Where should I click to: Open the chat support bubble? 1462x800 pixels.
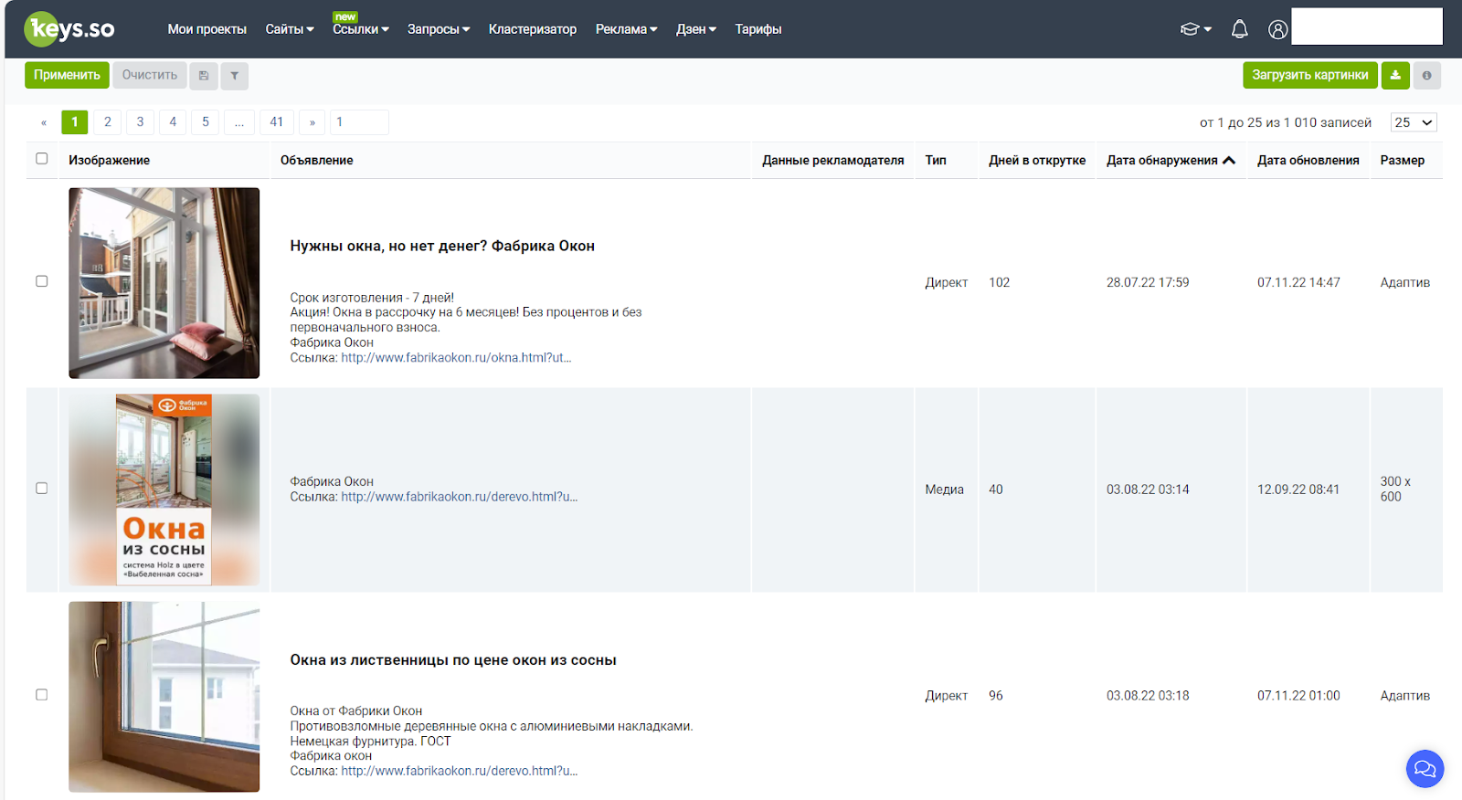pos(1425,768)
